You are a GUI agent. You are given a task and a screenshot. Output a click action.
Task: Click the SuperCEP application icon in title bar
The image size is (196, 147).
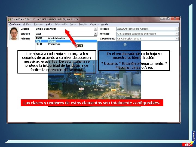tap(10, 19)
